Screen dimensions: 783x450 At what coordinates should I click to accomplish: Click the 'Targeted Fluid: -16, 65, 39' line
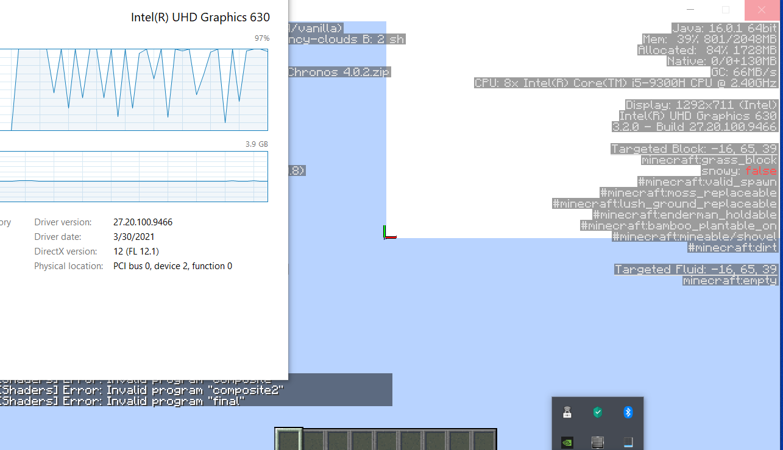(696, 269)
